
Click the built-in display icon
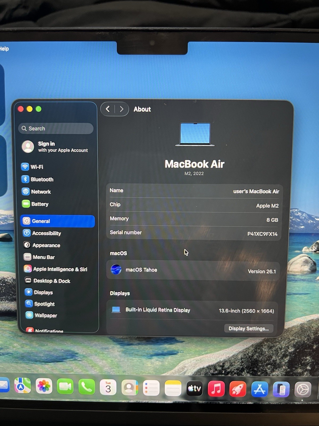click(x=116, y=310)
